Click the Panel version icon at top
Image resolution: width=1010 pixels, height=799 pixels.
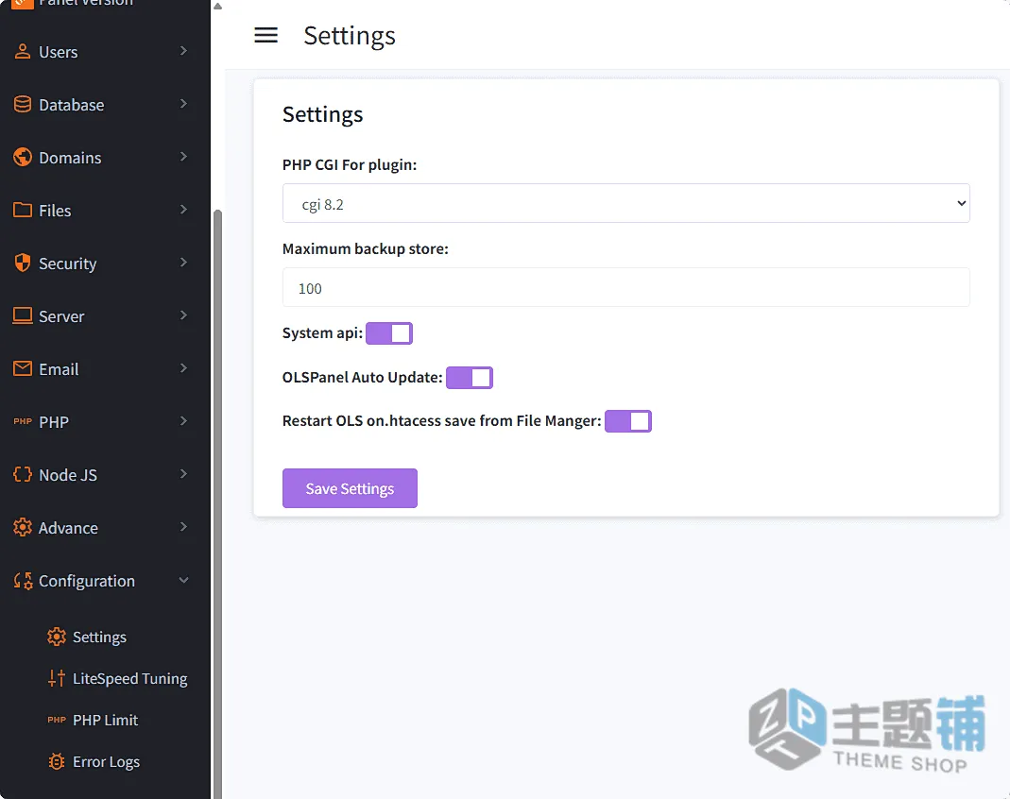pos(23,2)
